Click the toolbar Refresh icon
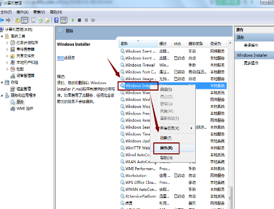 (40, 20)
